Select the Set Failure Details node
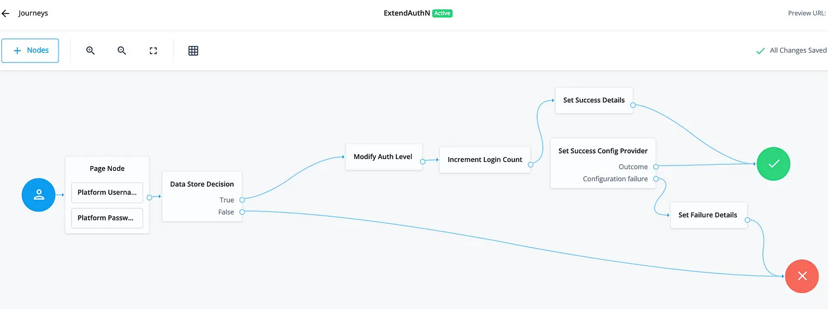The height and width of the screenshot is (309, 828). [x=708, y=215]
